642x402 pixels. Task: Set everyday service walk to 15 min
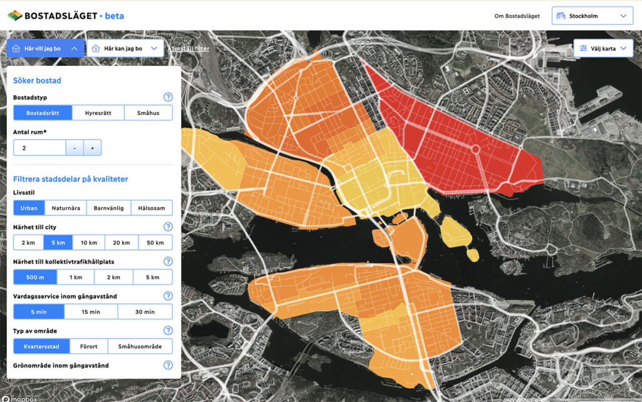click(91, 312)
